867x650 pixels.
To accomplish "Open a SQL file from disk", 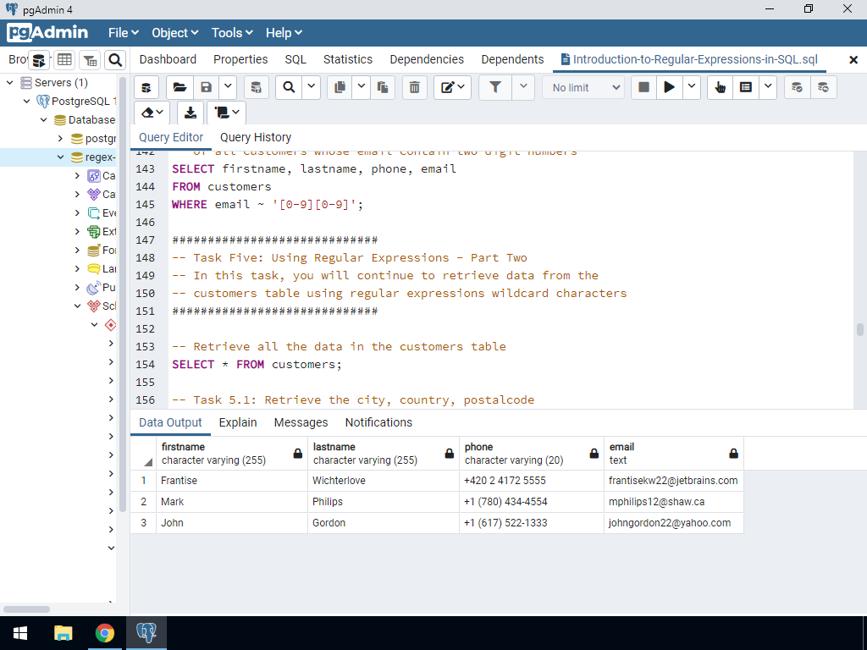I will [181, 87].
